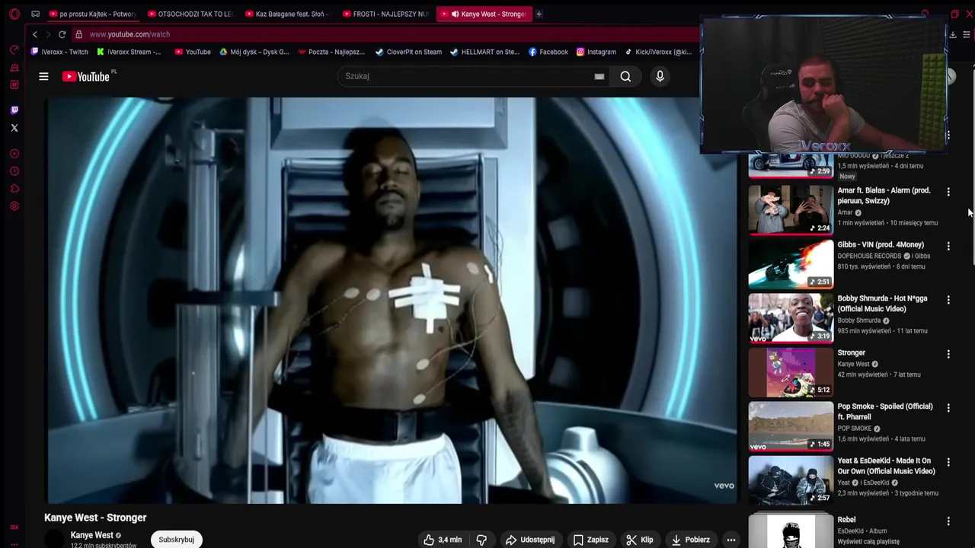The width and height of the screenshot is (975, 548).
Task: Open more actions under the video
Action: [731, 540]
